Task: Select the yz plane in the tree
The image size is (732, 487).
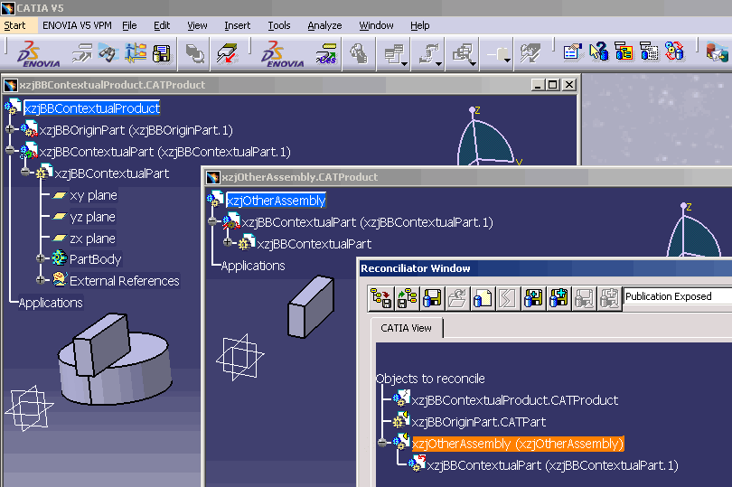Action: (x=92, y=217)
